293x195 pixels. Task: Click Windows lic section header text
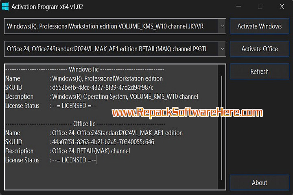coord(84,69)
